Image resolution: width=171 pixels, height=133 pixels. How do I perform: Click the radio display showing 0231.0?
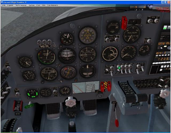[x=161, y=53]
